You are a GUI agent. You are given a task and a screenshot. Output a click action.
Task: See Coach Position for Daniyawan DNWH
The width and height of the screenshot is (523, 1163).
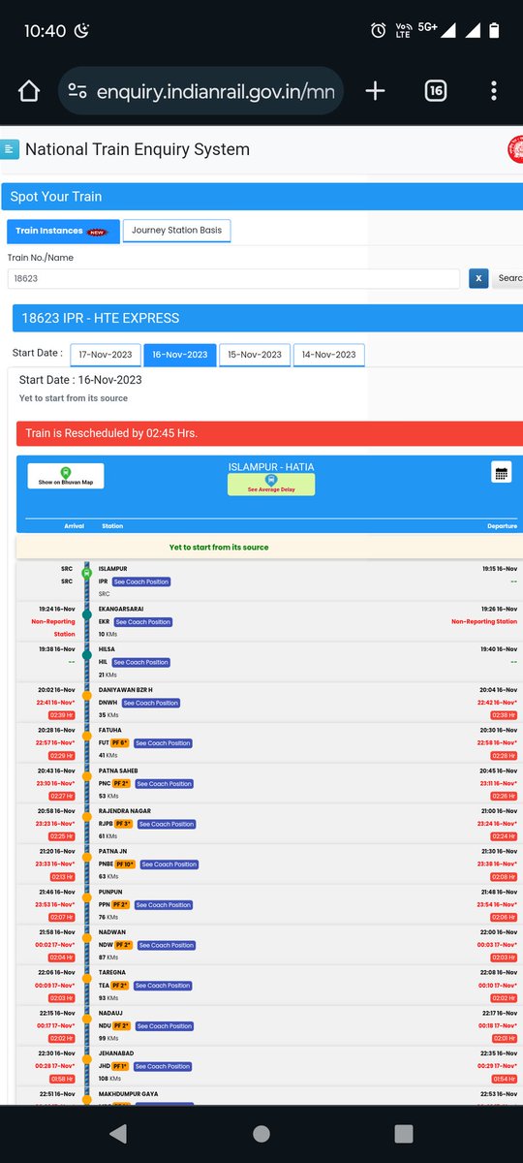151,703
